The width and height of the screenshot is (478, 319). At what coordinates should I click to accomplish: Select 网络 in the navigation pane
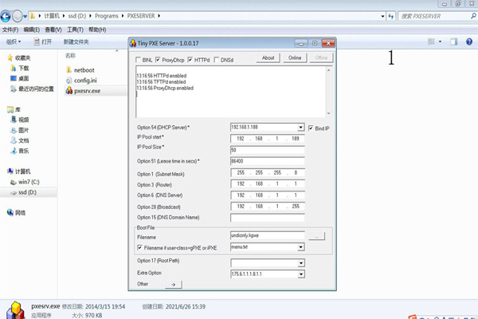pyautogui.click(x=17, y=212)
